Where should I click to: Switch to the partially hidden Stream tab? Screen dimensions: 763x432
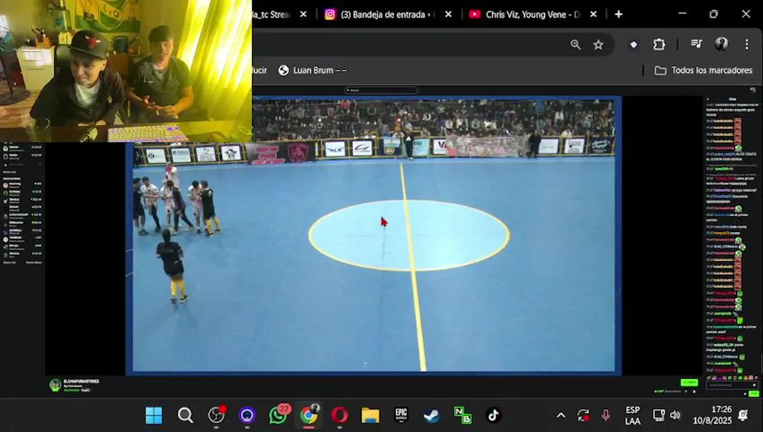271,14
